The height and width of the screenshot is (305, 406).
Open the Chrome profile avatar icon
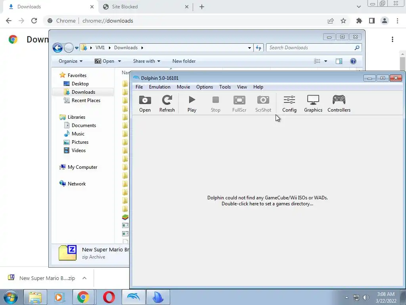click(x=385, y=21)
